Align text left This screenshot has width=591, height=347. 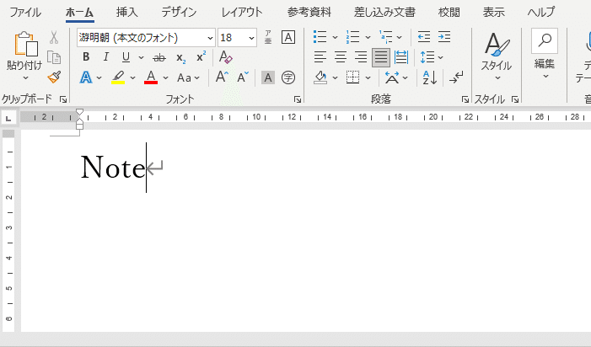320,57
